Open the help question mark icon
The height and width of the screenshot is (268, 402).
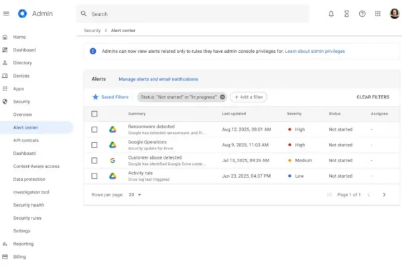[362, 13]
